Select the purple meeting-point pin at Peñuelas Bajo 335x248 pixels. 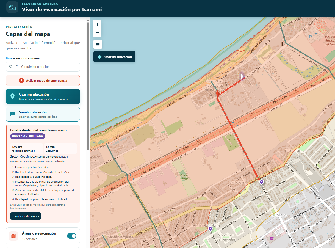coord(210,229)
